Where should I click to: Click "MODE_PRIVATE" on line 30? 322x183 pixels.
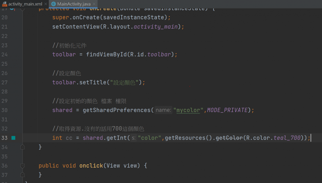tap(227, 110)
